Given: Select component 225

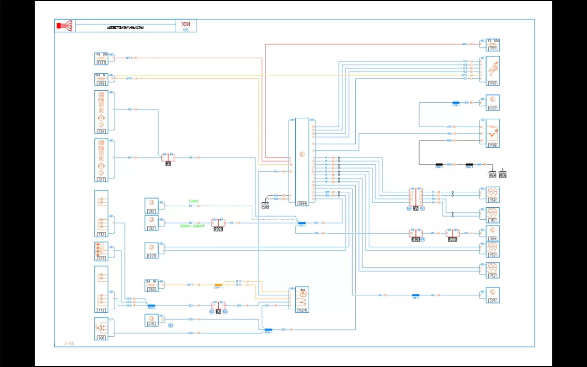Looking at the screenshot, I should click(493, 295).
